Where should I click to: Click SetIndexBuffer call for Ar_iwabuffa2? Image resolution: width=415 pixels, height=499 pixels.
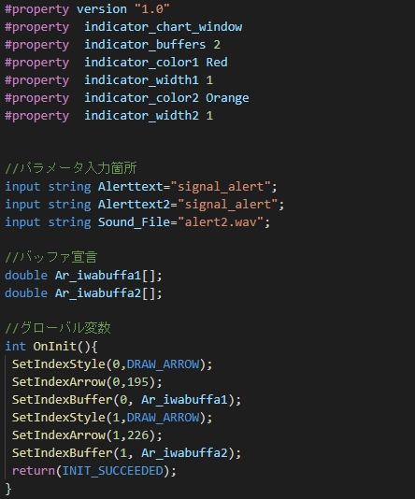click(127, 453)
